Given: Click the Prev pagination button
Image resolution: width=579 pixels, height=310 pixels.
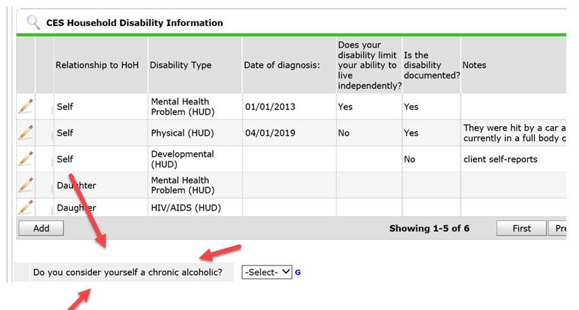Looking at the screenshot, I should point(558,228).
